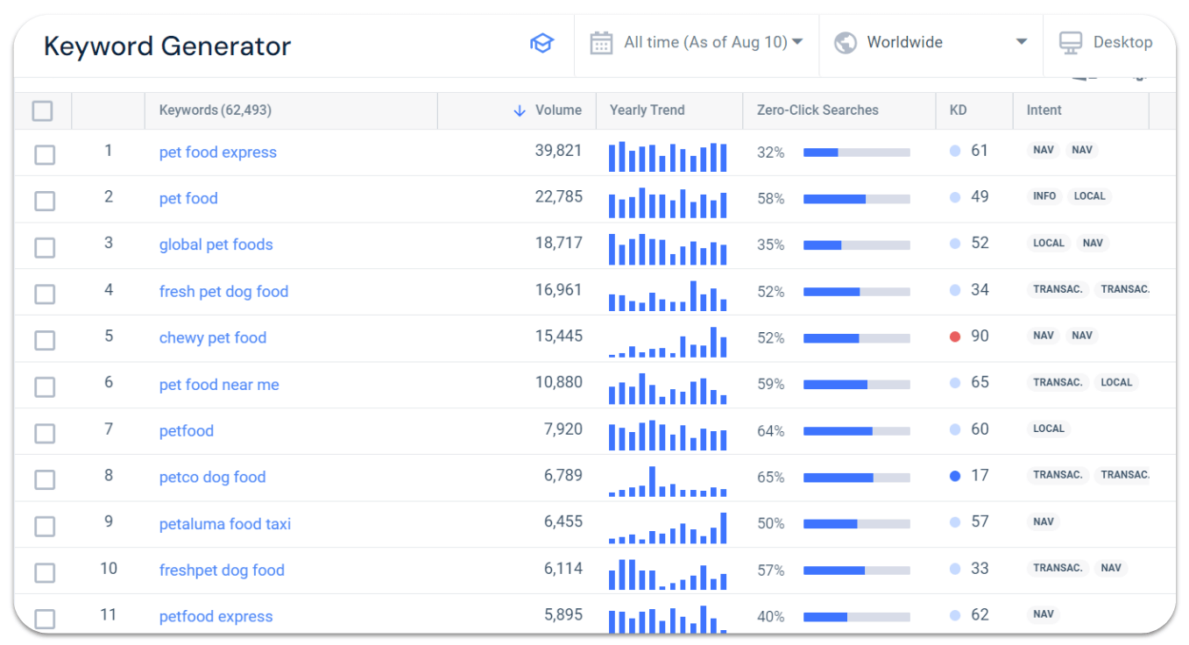This screenshot has width=1189, height=645.
Task: Click the graduation cap learning icon
Action: (541, 42)
